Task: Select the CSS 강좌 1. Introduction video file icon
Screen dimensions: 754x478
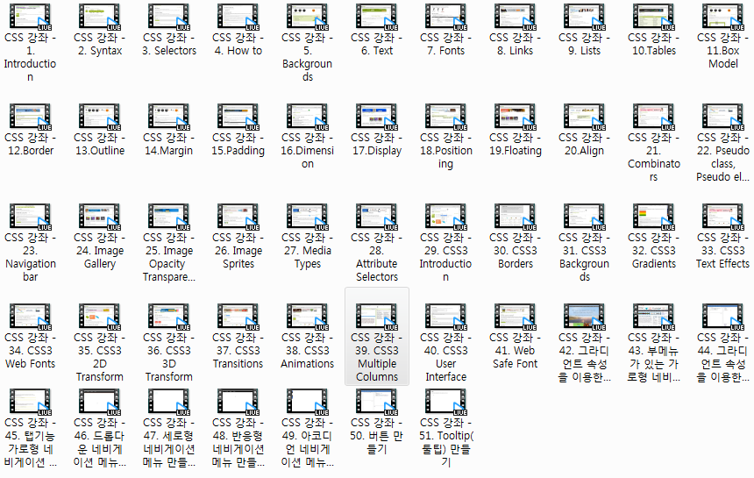Action: [x=31, y=17]
